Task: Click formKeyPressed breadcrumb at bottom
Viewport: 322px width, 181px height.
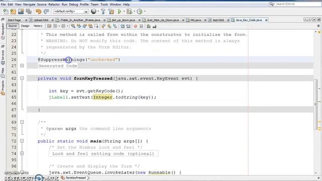Action: [75, 177]
